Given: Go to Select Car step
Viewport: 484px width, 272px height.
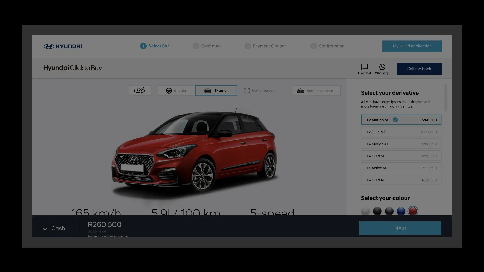Looking at the screenshot, I should pos(155,46).
